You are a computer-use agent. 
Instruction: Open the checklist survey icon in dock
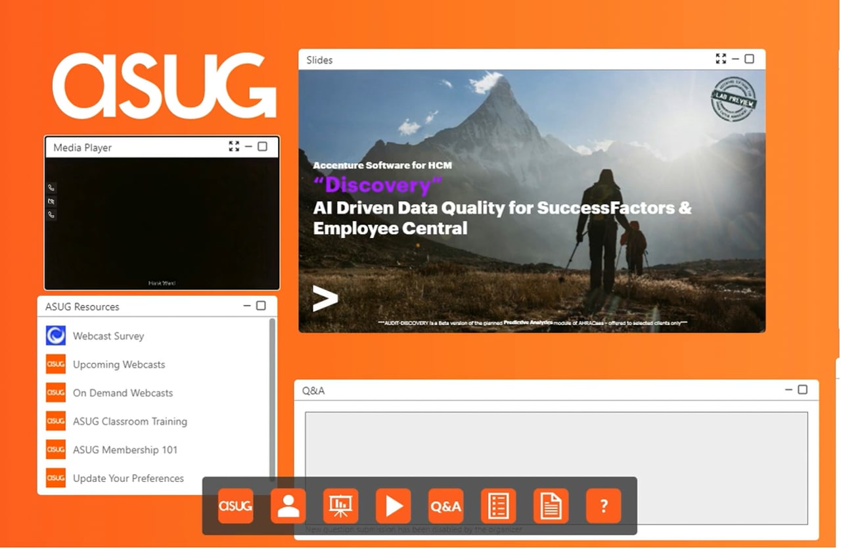click(499, 506)
